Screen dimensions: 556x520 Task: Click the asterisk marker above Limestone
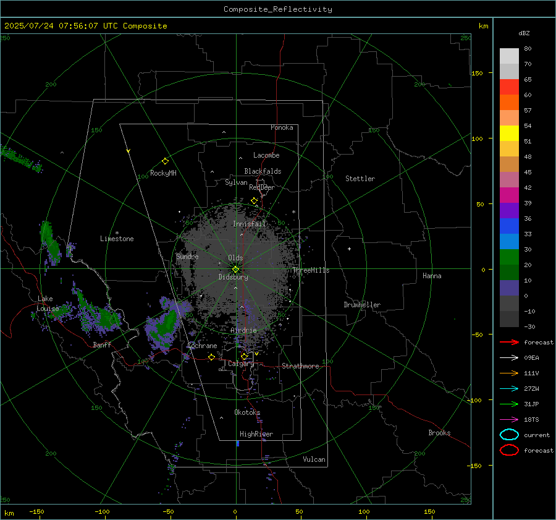click(117, 233)
